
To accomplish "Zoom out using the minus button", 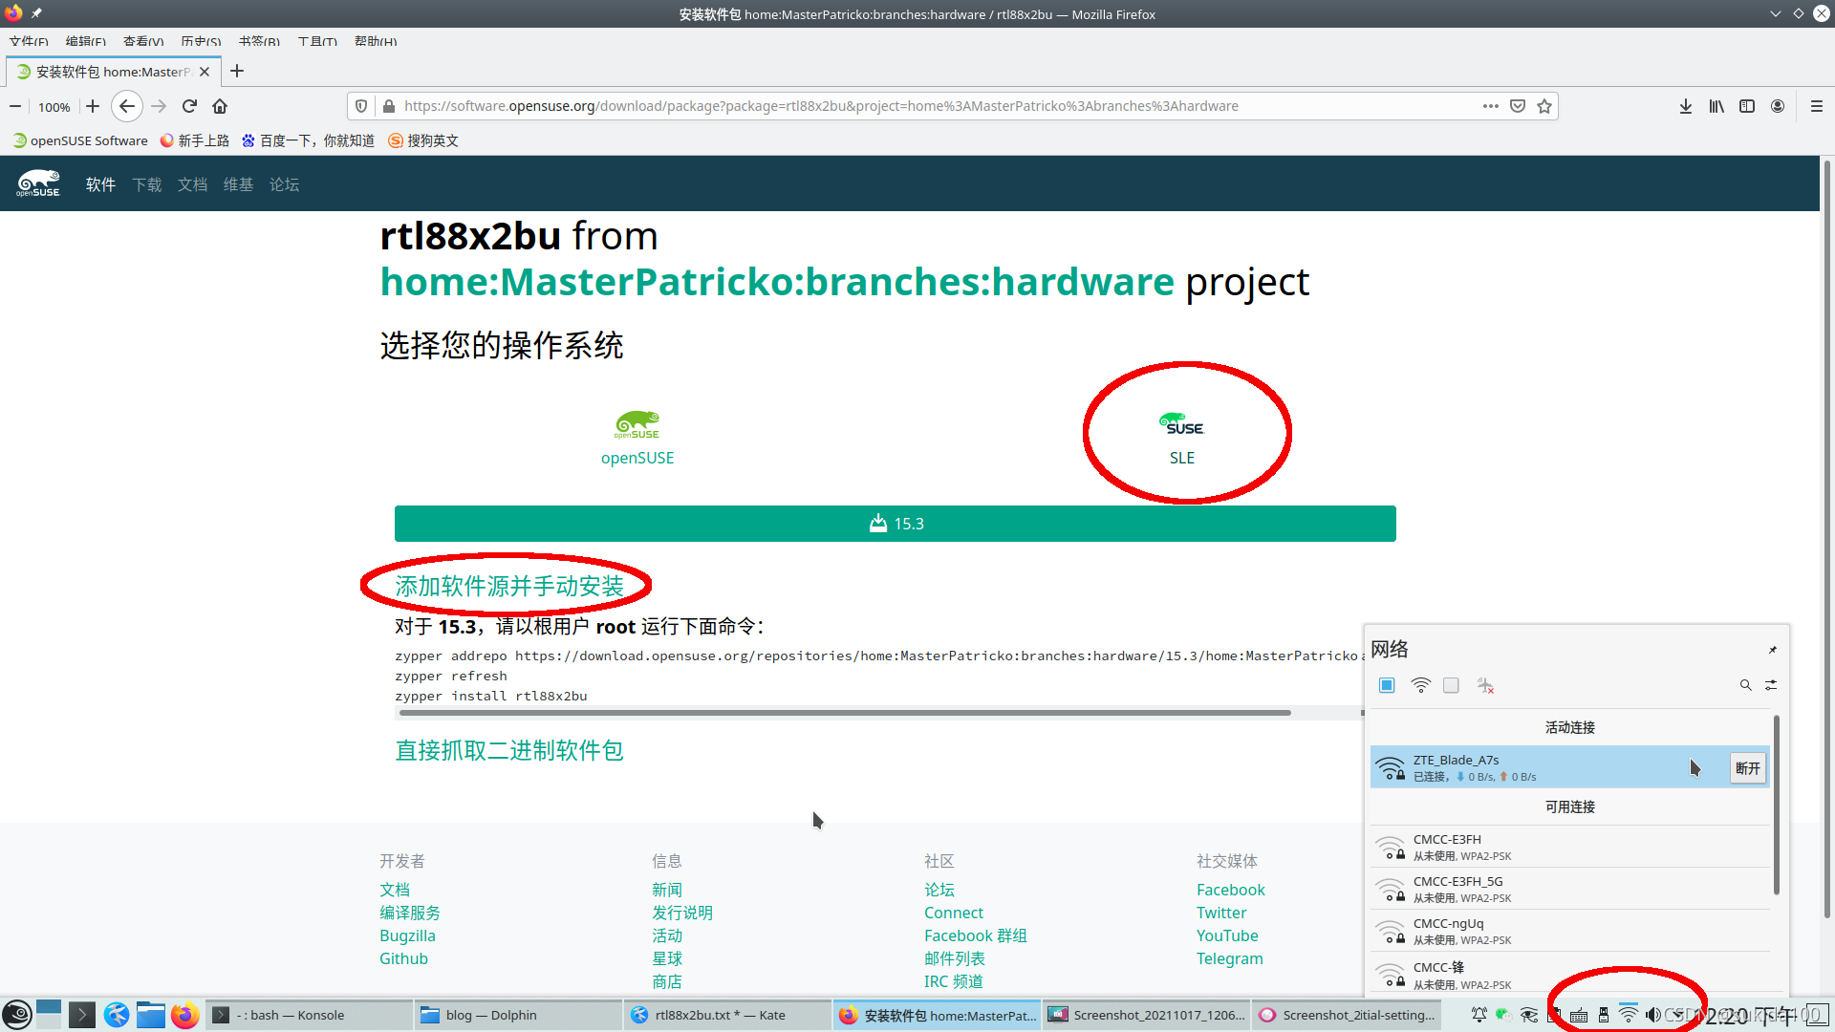I will 15,106.
